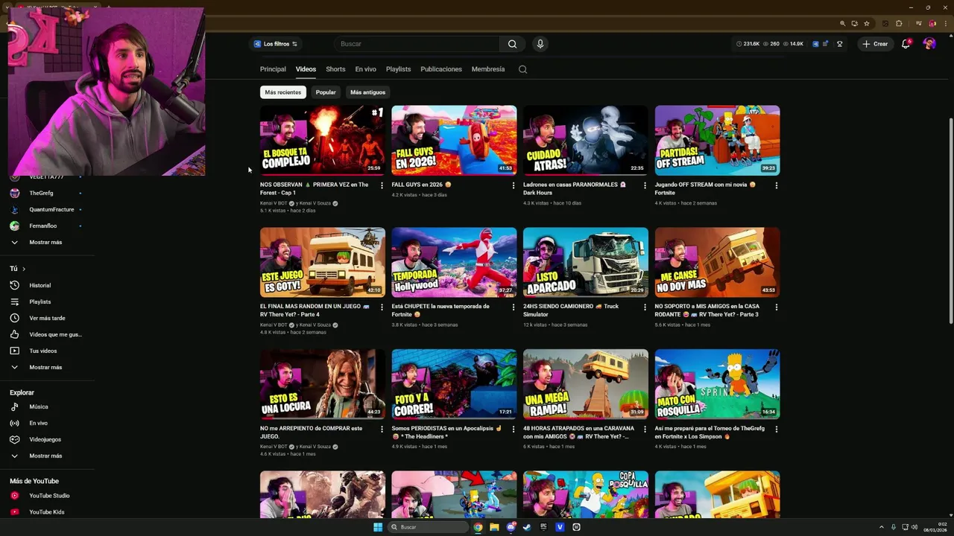Open the notifications bell
This screenshot has width=954, height=536.
pyautogui.click(x=906, y=44)
